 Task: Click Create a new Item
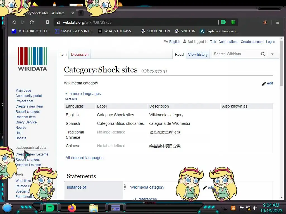coord(29,106)
